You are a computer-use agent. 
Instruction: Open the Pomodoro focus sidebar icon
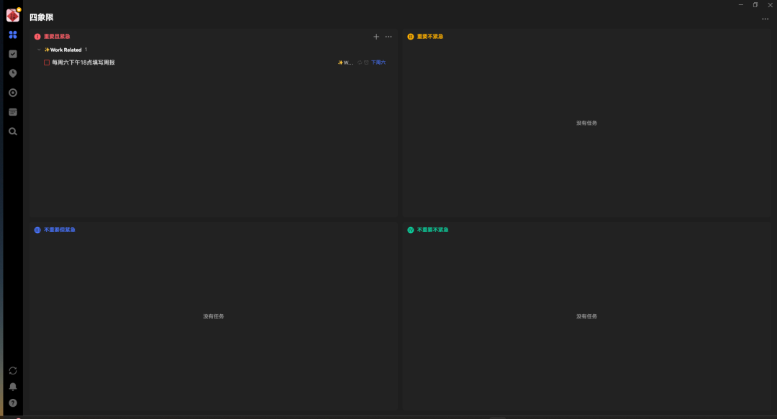coord(13,73)
